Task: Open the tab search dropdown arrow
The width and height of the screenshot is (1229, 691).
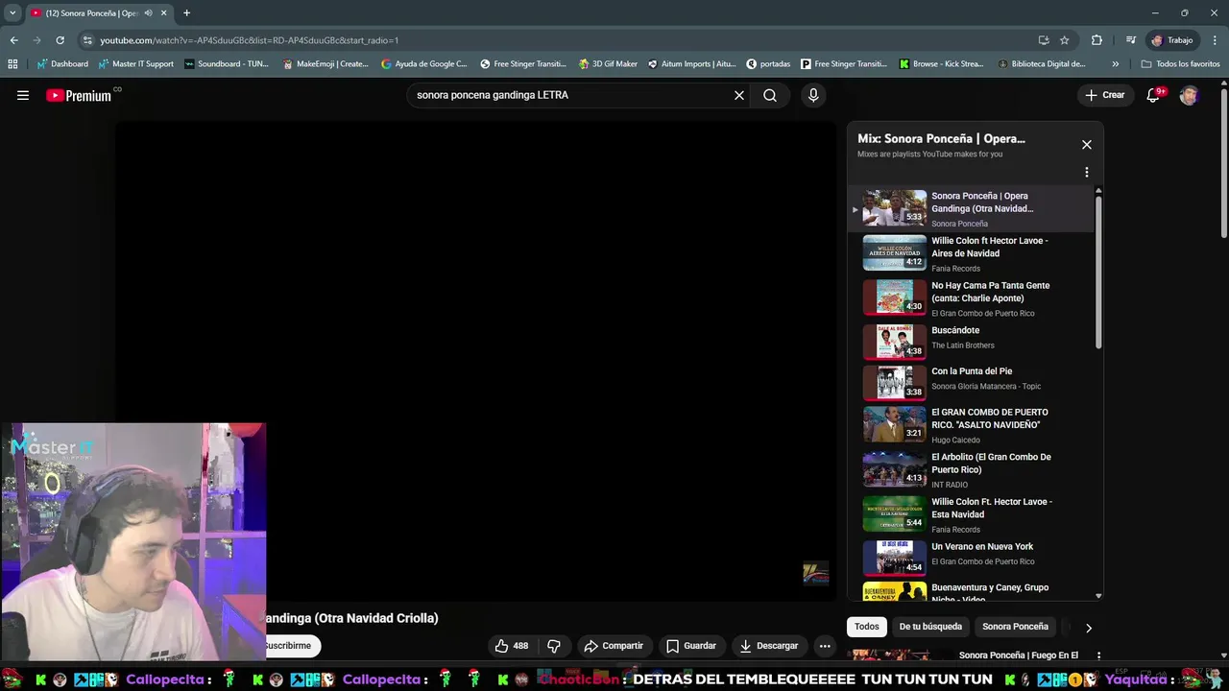Action: click(x=12, y=13)
